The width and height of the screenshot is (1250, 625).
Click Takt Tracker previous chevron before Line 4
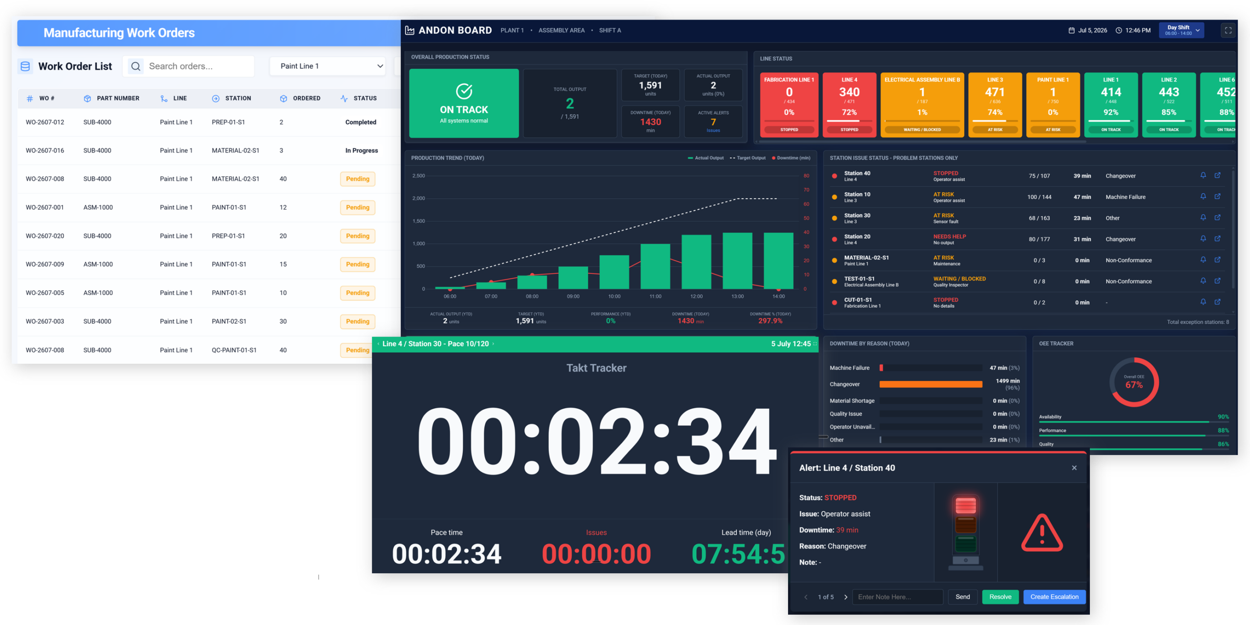coord(378,344)
